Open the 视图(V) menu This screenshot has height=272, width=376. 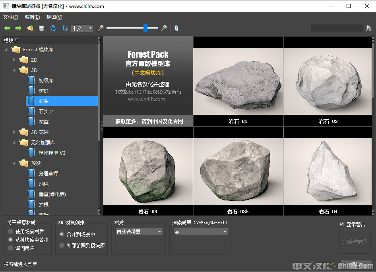pyautogui.click(x=54, y=17)
